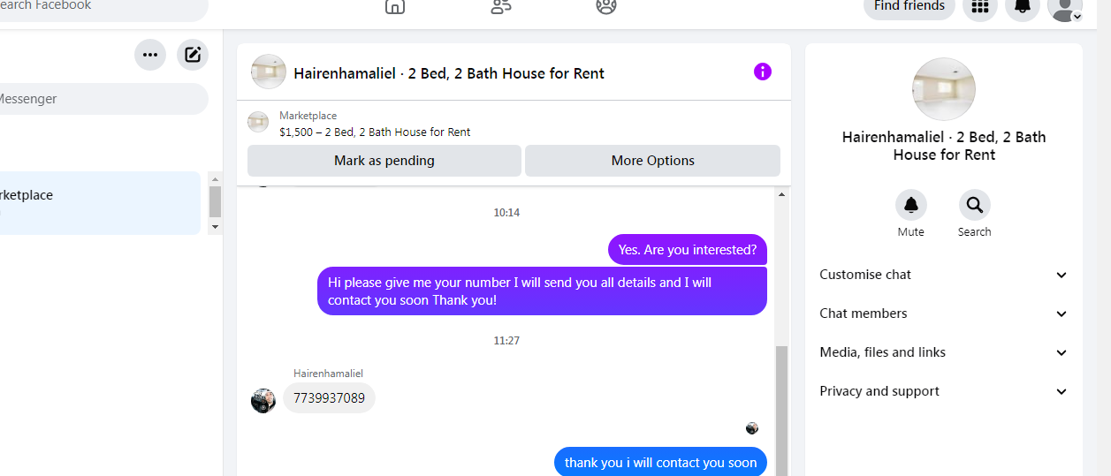Viewport: 1111px width, 476px height.
Task: Expand the Customise chat section
Action: tap(944, 275)
